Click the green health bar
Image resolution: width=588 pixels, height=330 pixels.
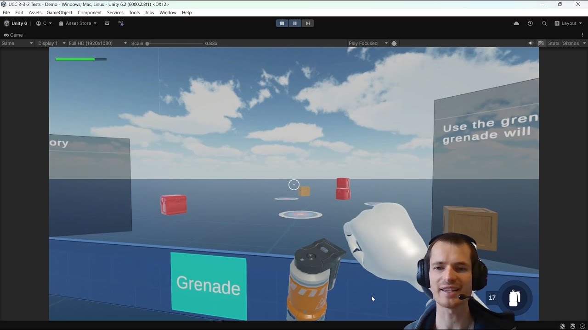81,59
